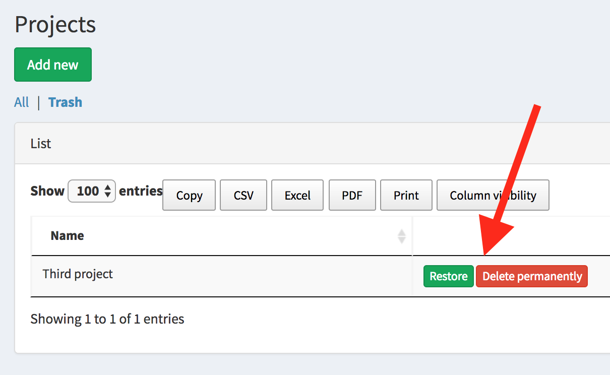Click the stepper on the entries selector
The image size is (610, 375).
pyautogui.click(x=107, y=191)
